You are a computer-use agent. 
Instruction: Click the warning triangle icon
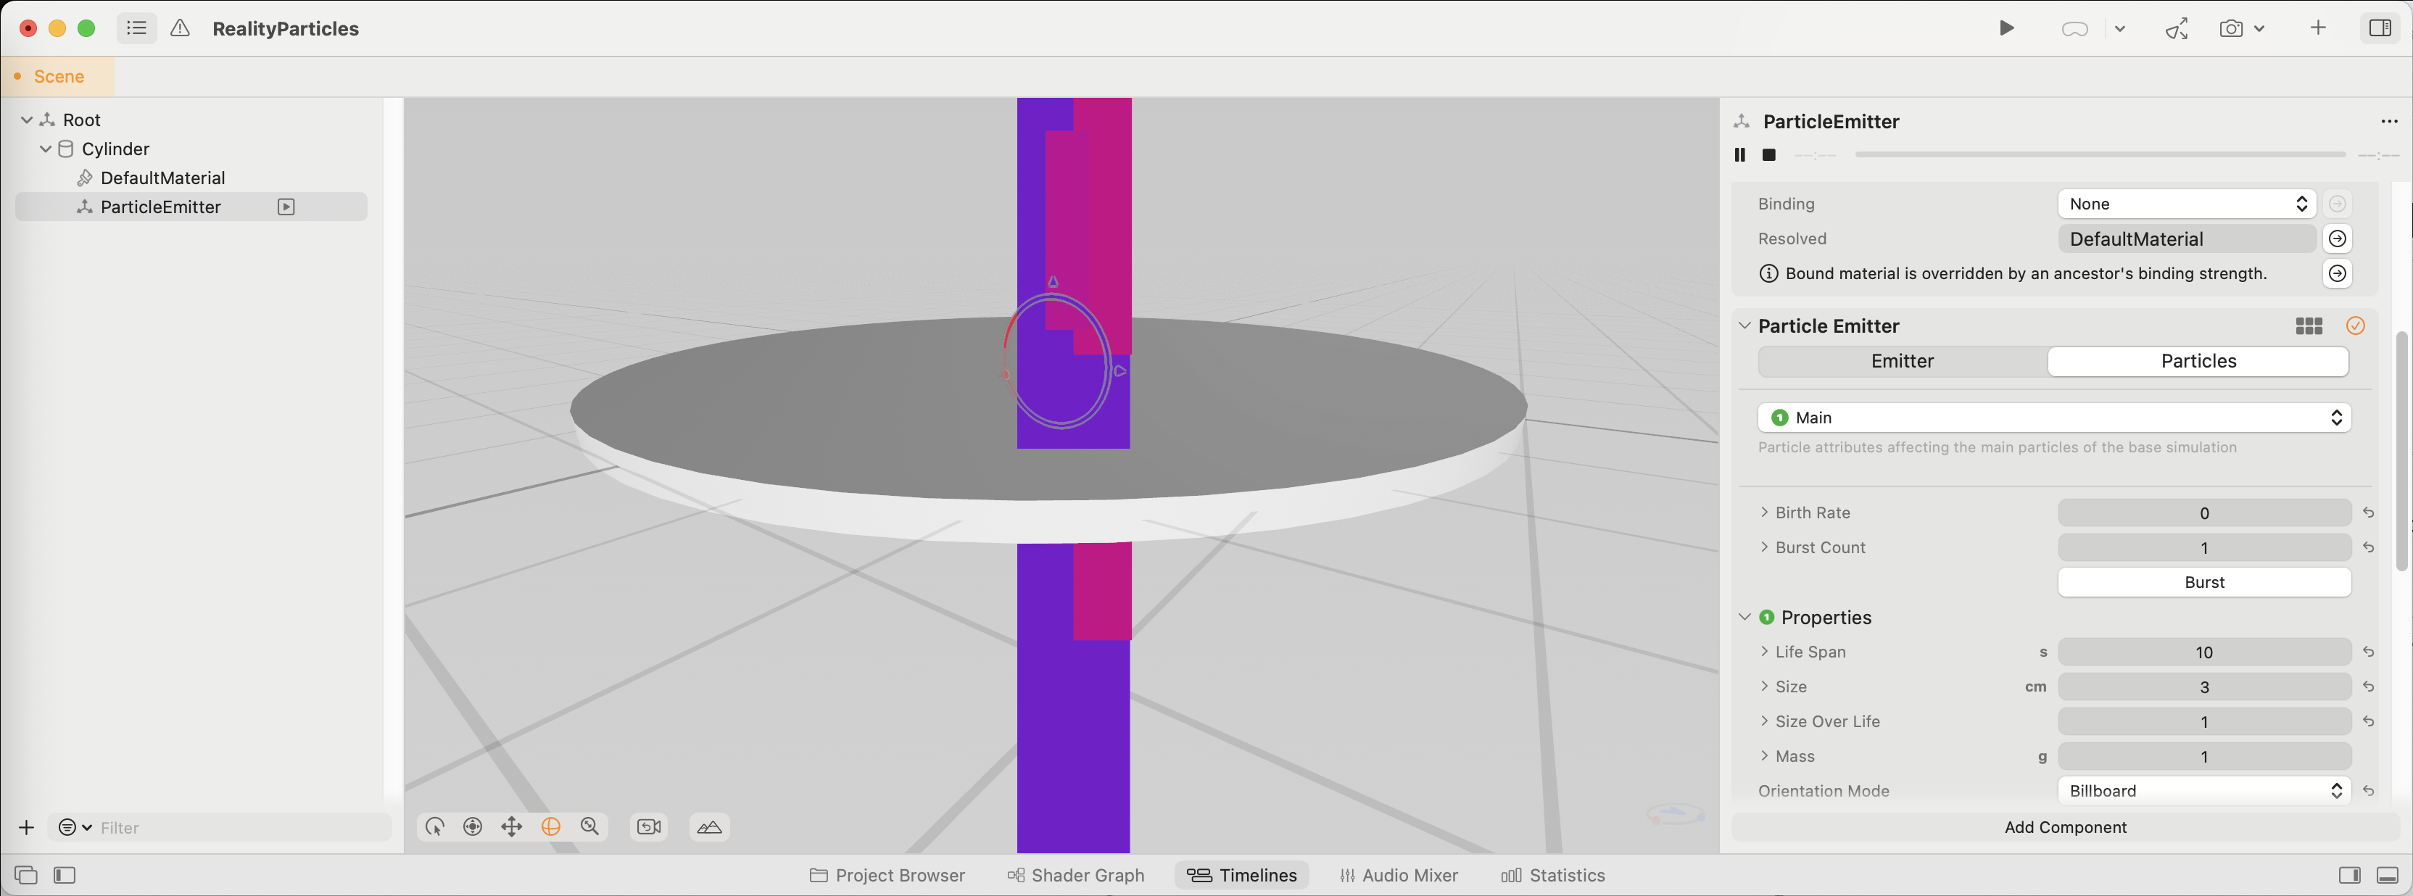click(180, 28)
